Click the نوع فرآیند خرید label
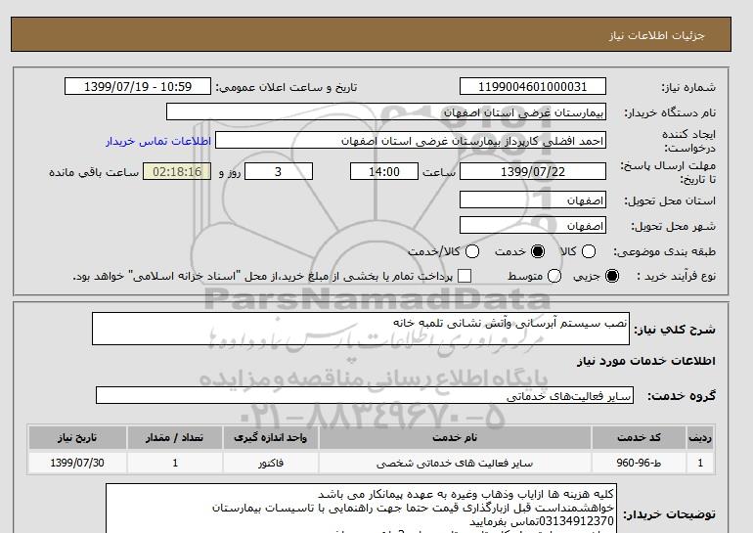 click(x=676, y=276)
